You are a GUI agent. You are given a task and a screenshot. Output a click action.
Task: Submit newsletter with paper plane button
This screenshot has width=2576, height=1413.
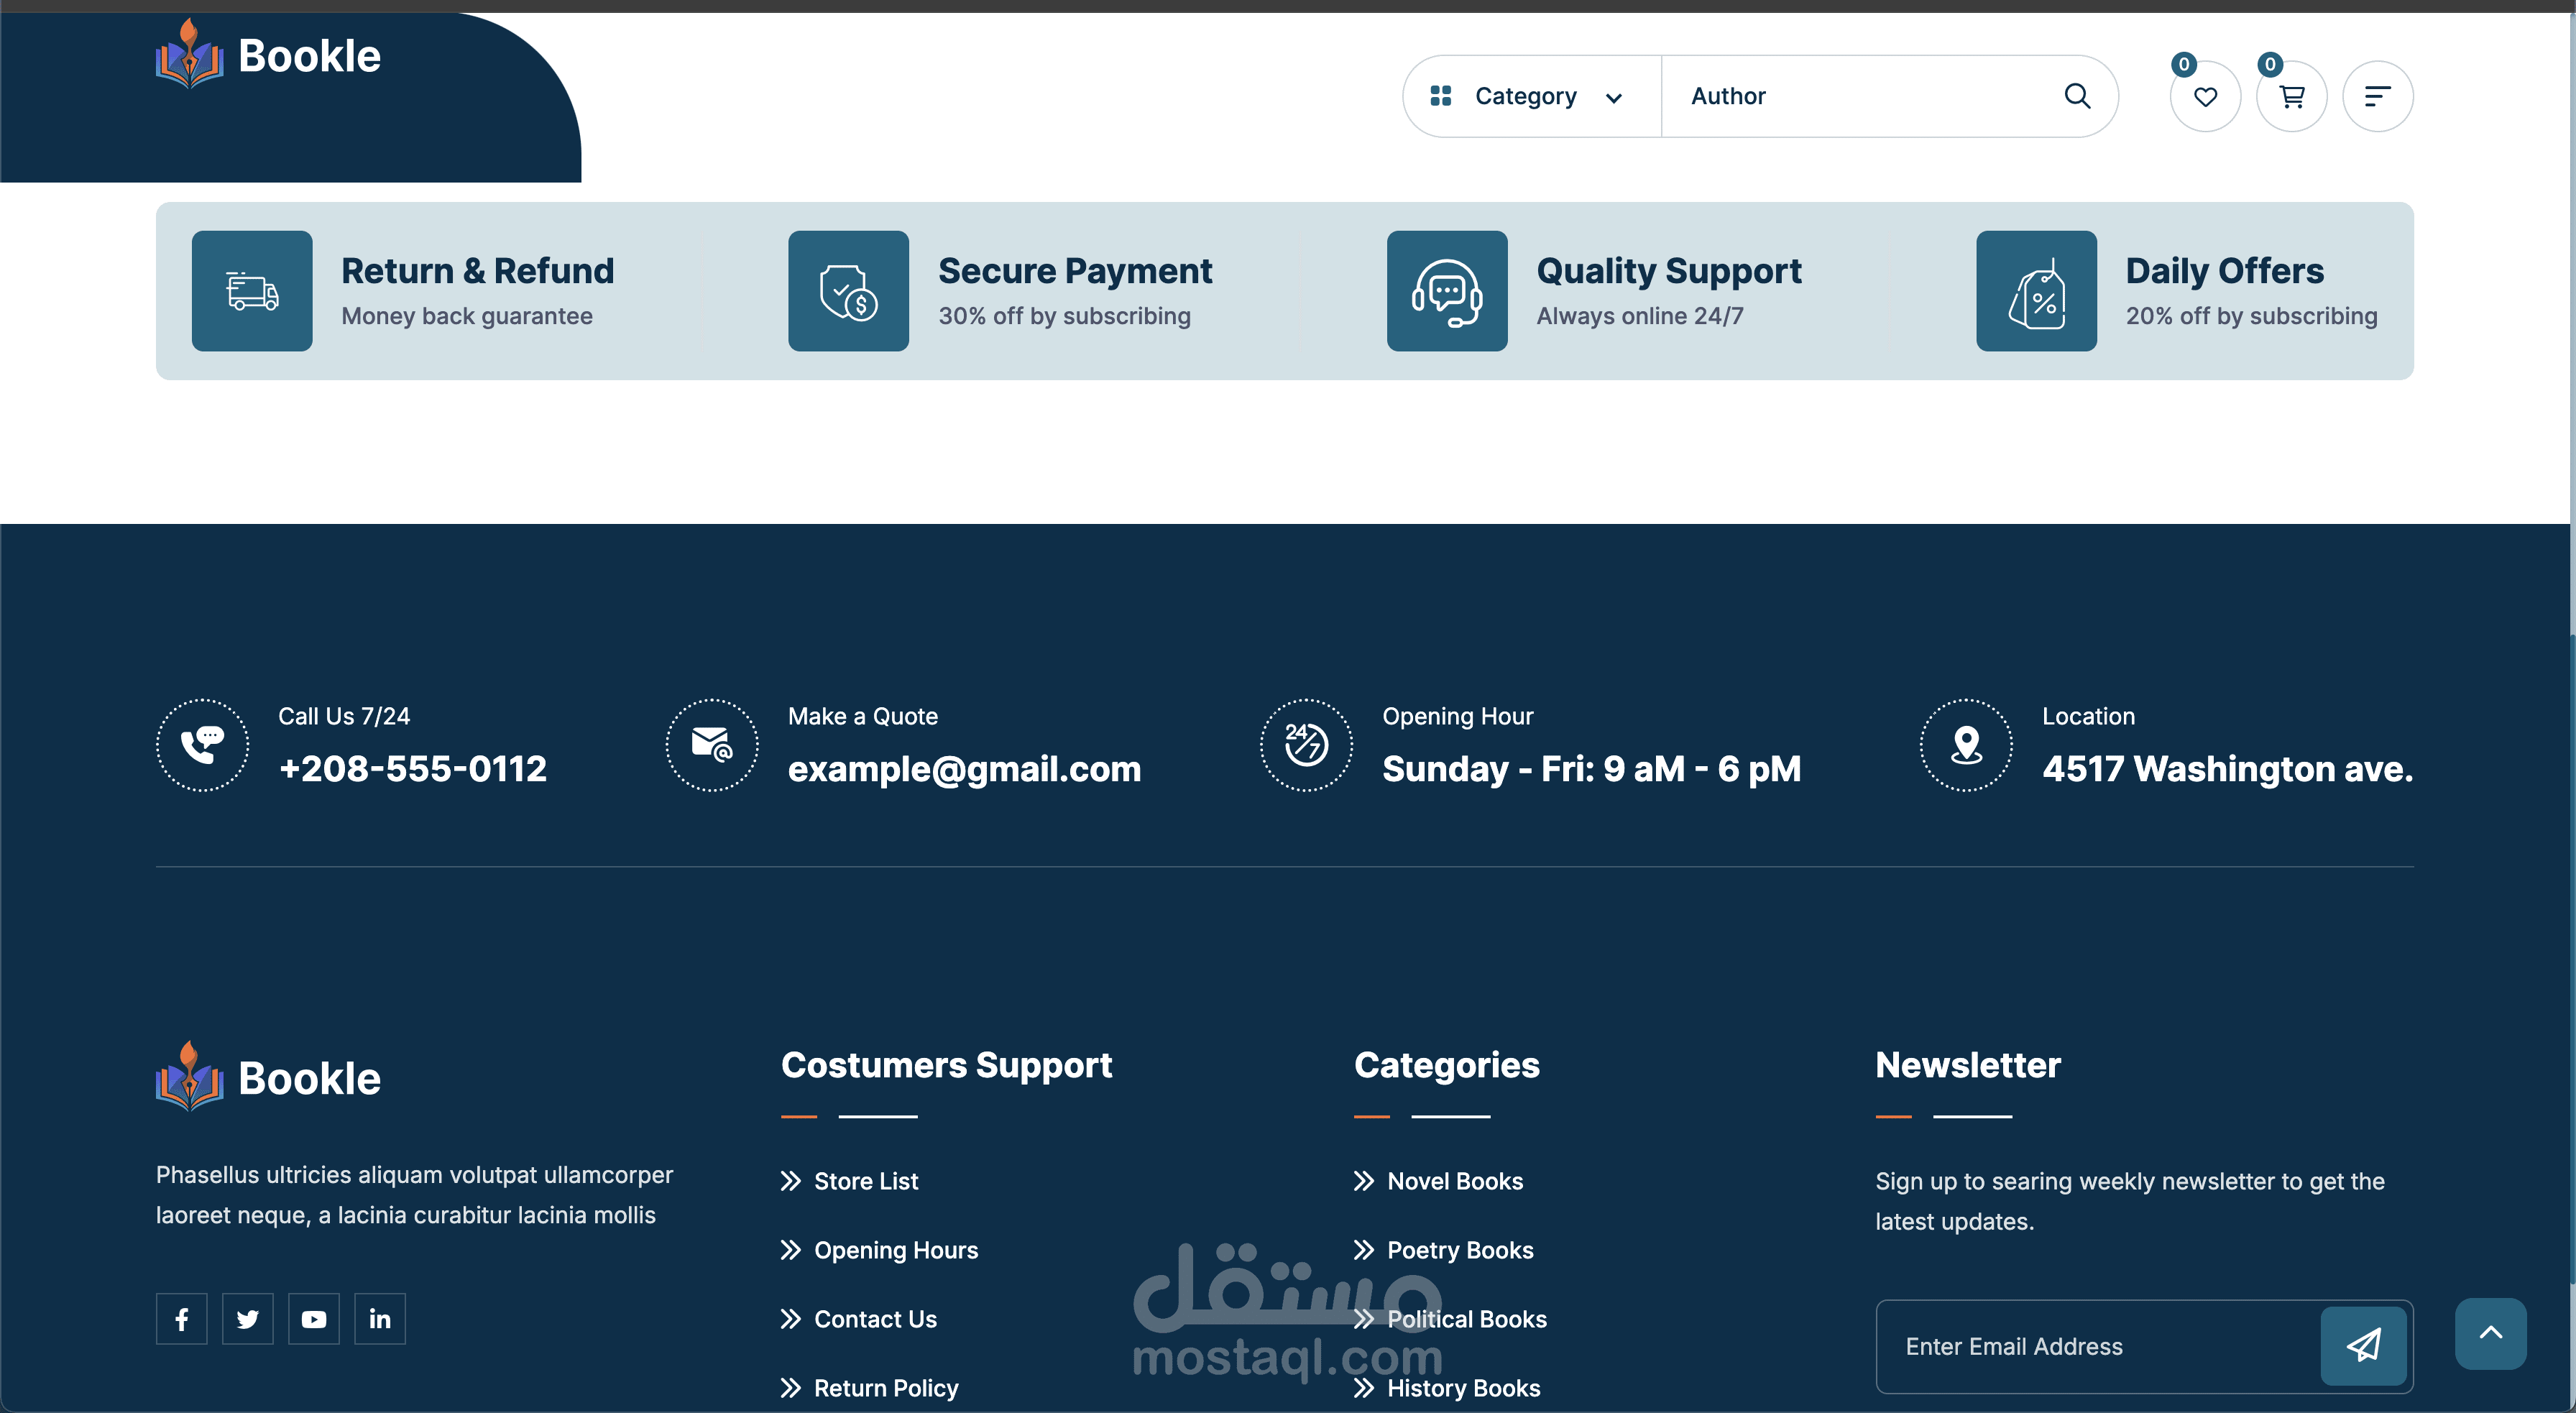pyautogui.click(x=2363, y=1345)
